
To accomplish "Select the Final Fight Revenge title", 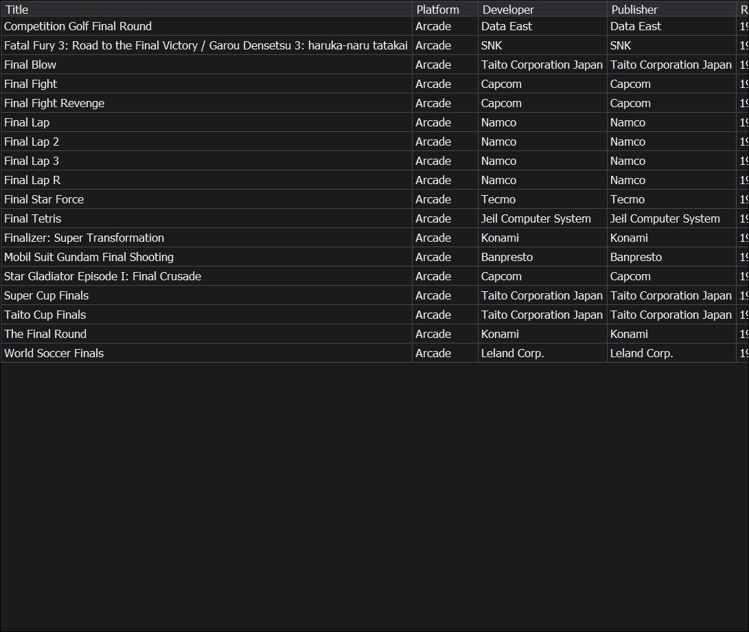I will (x=54, y=103).
